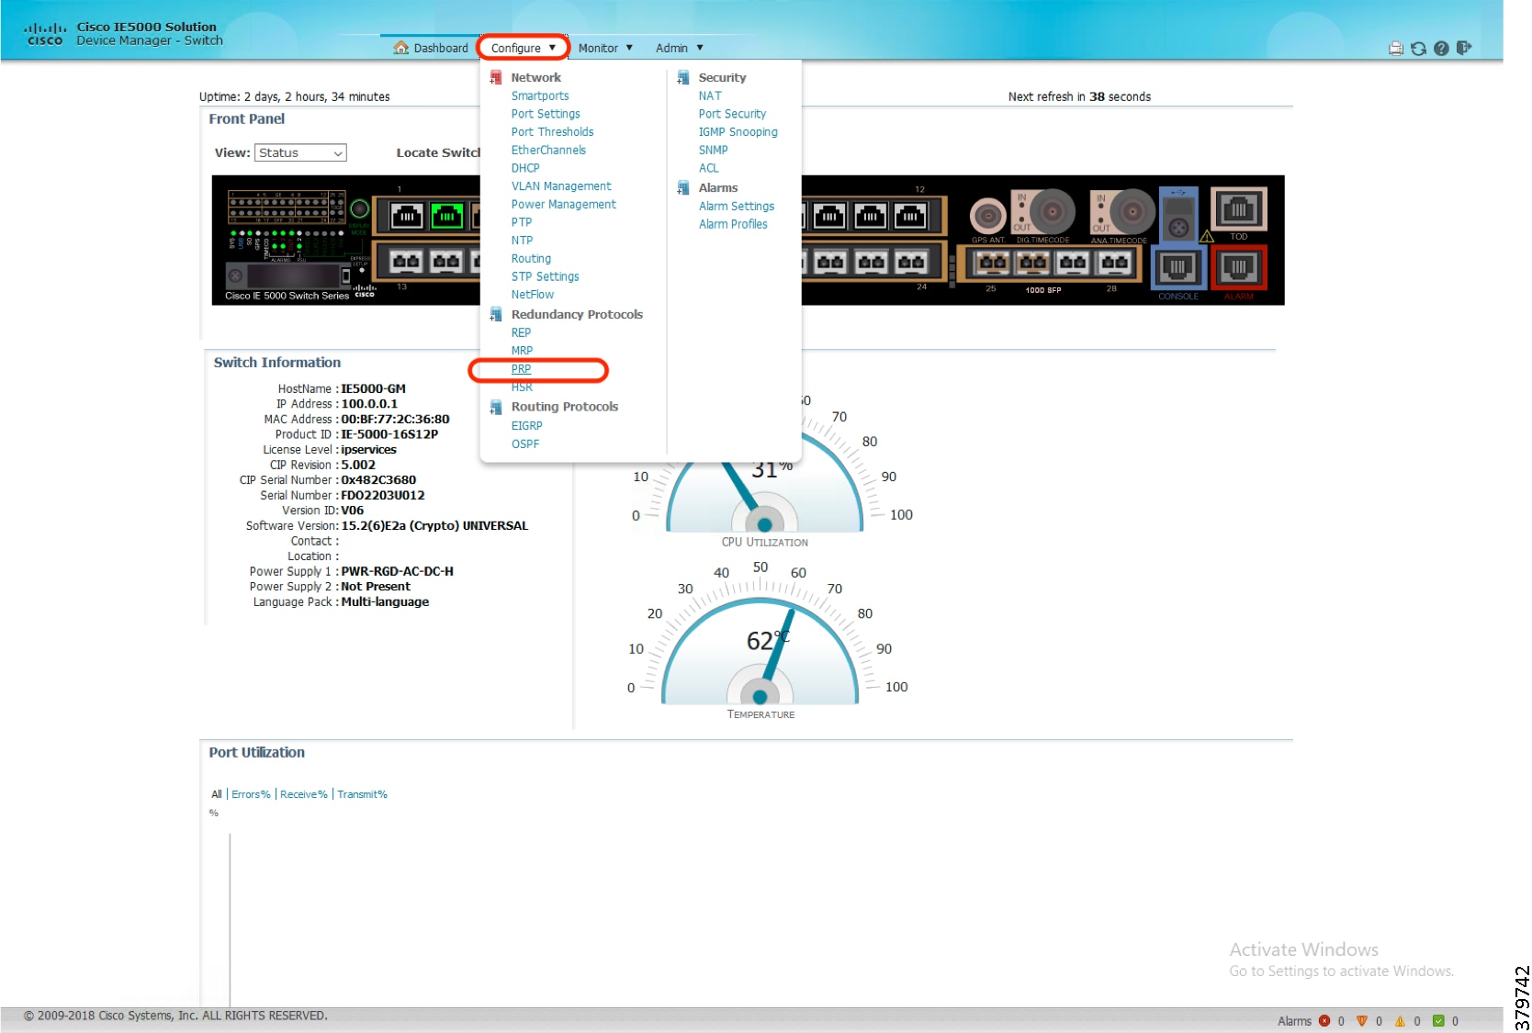Viewport: 1532px width, 1033px height.
Task: Click the Cisco logo in the header
Action: [45, 35]
